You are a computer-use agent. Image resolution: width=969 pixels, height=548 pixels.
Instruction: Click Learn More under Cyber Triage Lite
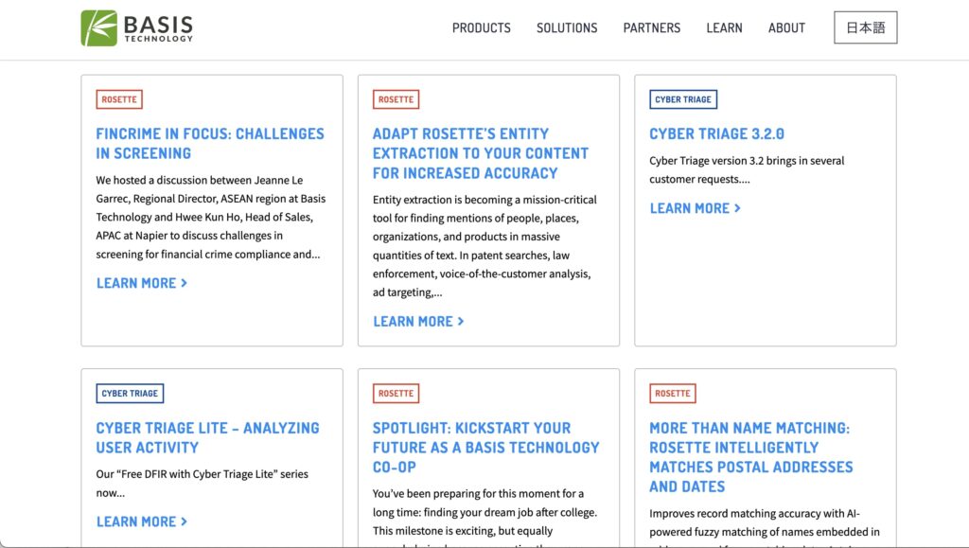(142, 521)
